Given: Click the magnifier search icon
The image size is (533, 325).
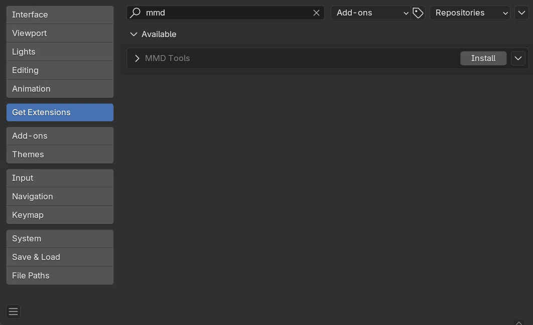Looking at the screenshot, I should point(136,13).
